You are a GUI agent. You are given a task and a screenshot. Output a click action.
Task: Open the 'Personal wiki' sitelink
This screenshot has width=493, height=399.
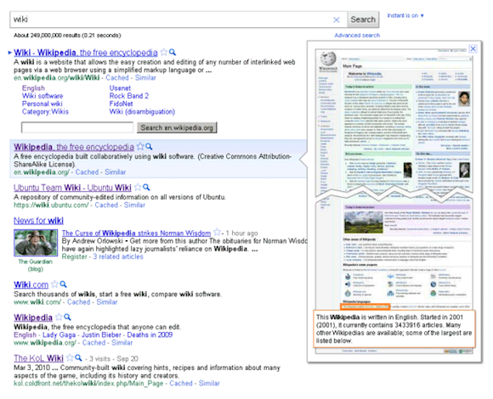(x=42, y=104)
